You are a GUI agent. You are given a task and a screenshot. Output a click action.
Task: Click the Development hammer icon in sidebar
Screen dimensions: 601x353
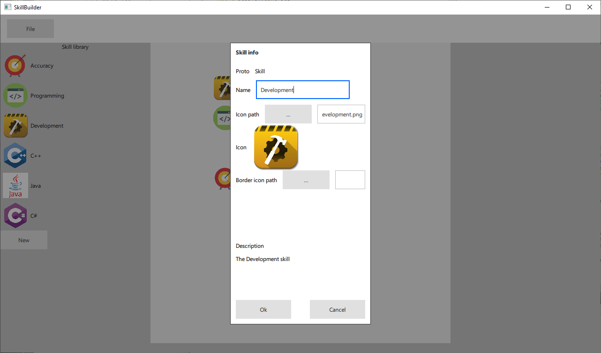(15, 126)
